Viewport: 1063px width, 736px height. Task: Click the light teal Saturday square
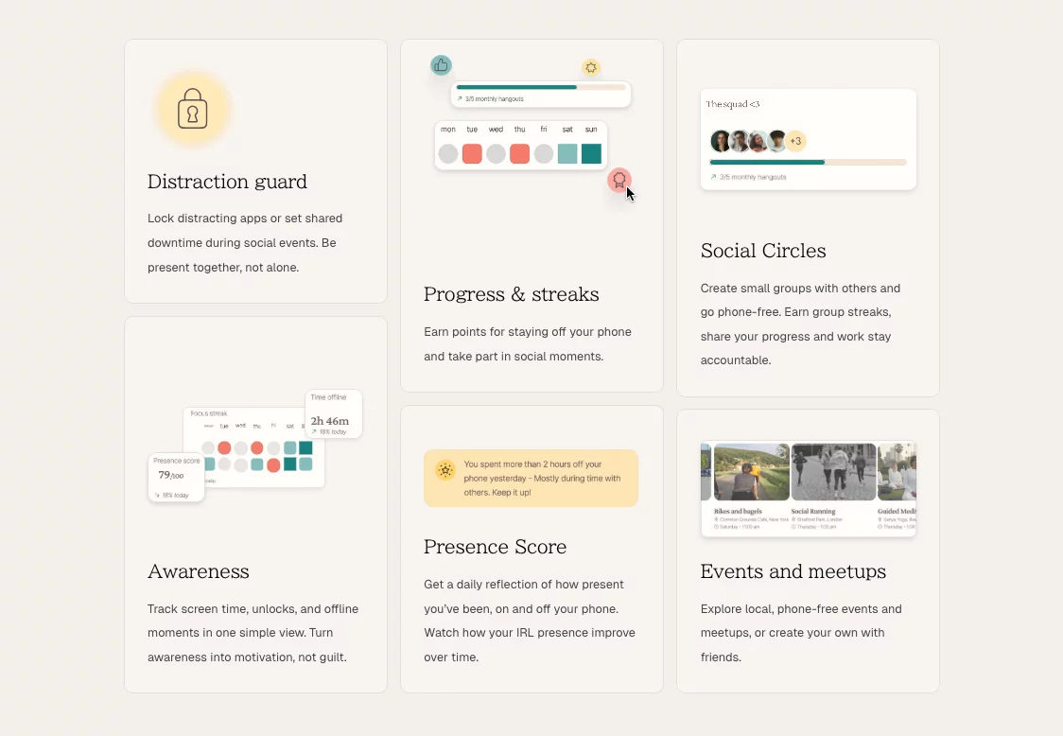pos(567,154)
